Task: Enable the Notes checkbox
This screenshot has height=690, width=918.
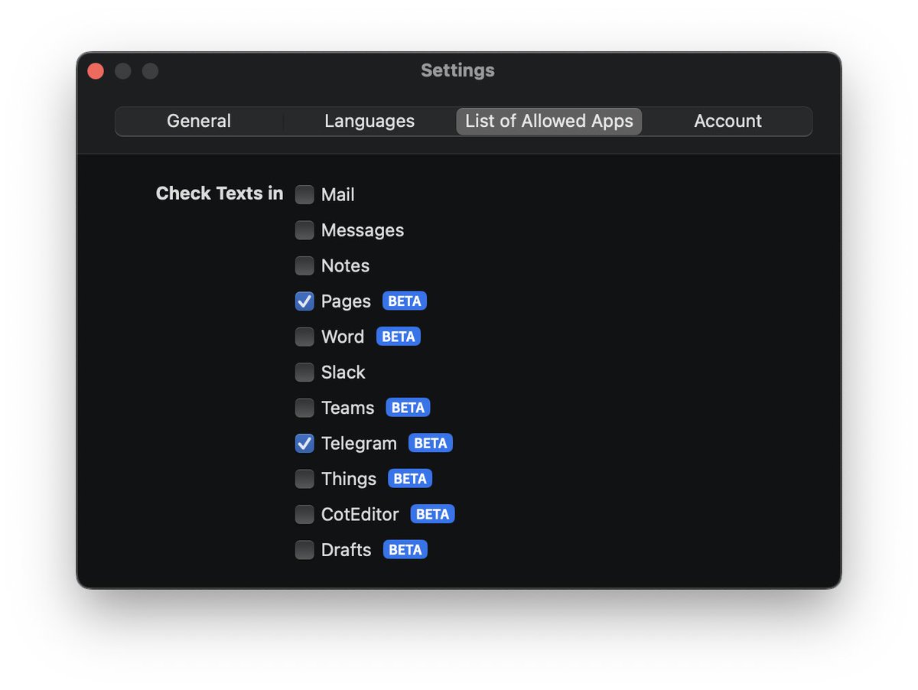Action: coord(304,265)
